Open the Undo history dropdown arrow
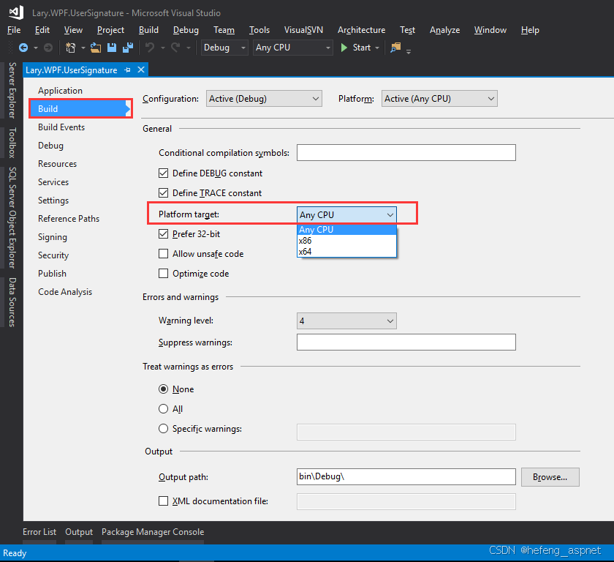This screenshot has width=614, height=562. click(162, 48)
